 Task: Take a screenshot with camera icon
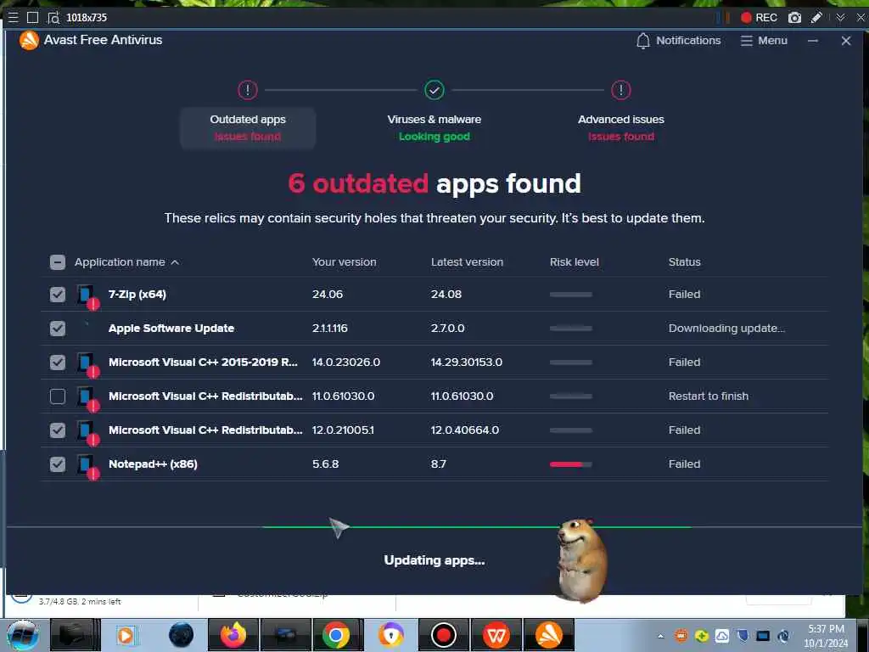(794, 18)
